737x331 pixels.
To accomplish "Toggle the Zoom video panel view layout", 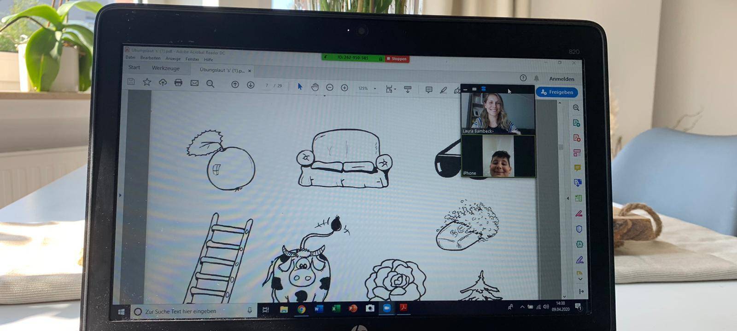I will pyautogui.click(x=484, y=89).
